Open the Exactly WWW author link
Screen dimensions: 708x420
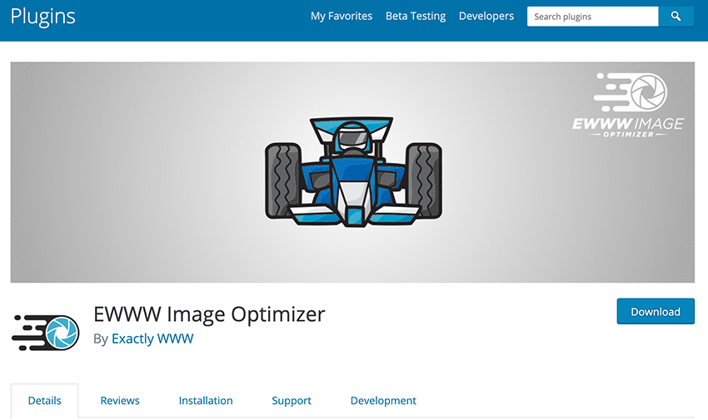click(x=152, y=338)
